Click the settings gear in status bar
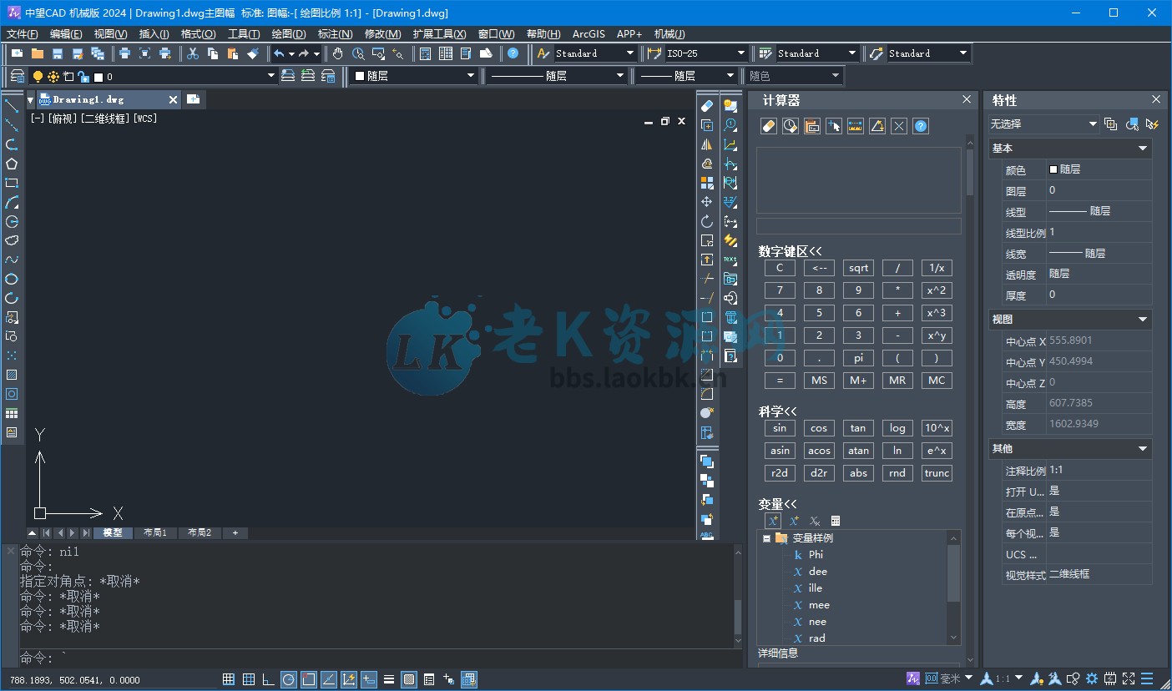Image resolution: width=1172 pixels, height=691 pixels. coord(1091,678)
